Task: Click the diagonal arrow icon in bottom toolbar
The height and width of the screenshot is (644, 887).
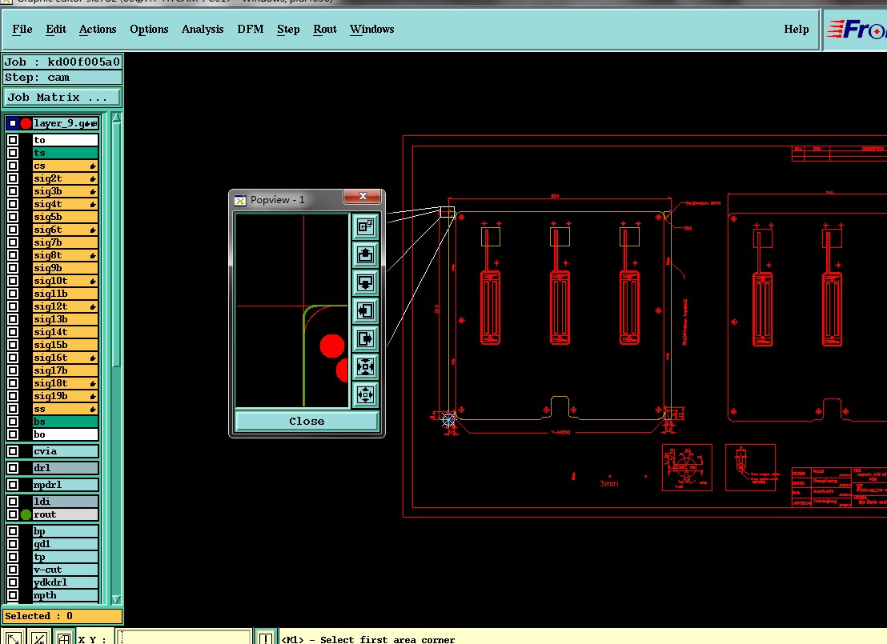Action: [x=13, y=638]
